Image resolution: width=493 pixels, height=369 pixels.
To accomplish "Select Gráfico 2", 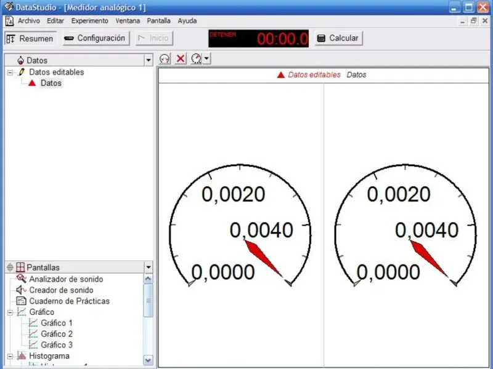I will pyautogui.click(x=57, y=334).
